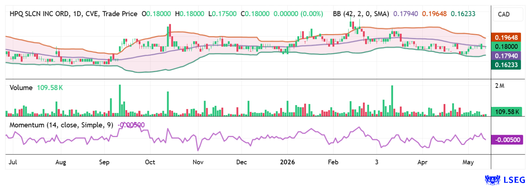The image size is (531, 186).
Task: Click the 2M volume axis label
Action: [x=500, y=86]
